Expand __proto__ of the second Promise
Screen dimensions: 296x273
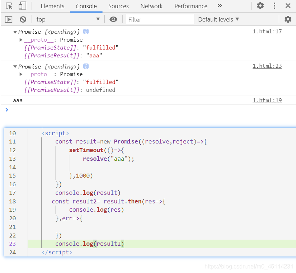(x=21, y=74)
